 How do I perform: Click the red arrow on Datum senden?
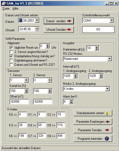pos(69,21)
